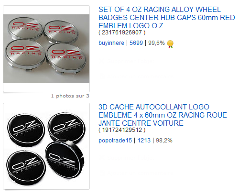Click the faded X icon for the black caps listing
239x195 pixels.
coord(102,158)
